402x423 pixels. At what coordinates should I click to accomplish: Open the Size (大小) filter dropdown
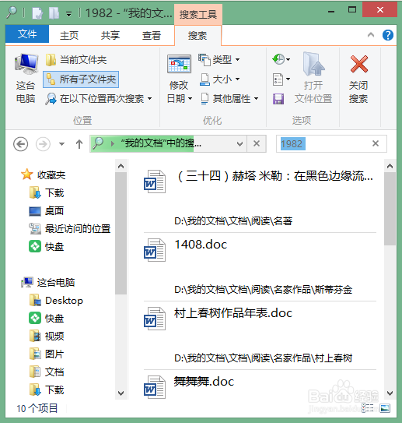pos(219,79)
